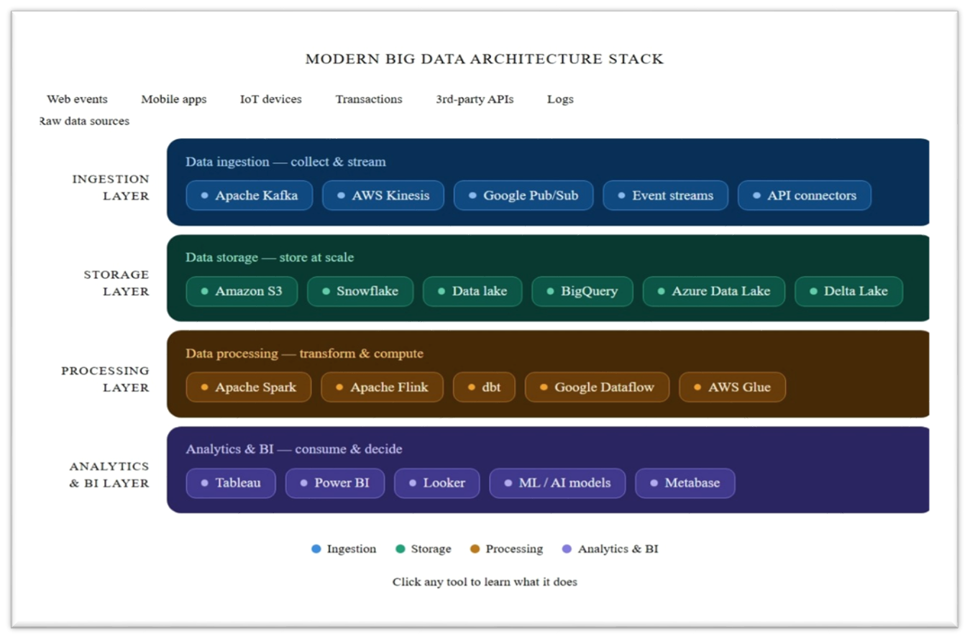Select the dbt processing chip
Image resolution: width=970 pixels, height=639 pixels.
[x=484, y=387]
